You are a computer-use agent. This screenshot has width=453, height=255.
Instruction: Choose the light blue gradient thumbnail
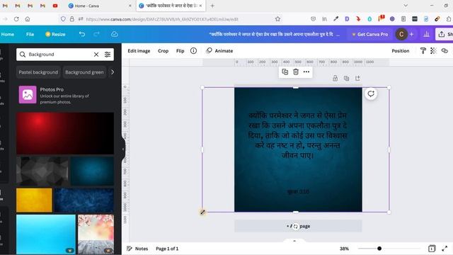tap(46, 234)
